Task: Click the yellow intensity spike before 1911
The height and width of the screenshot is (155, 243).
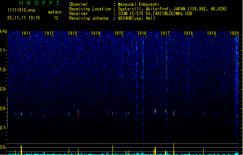Action: coord(21,150)
